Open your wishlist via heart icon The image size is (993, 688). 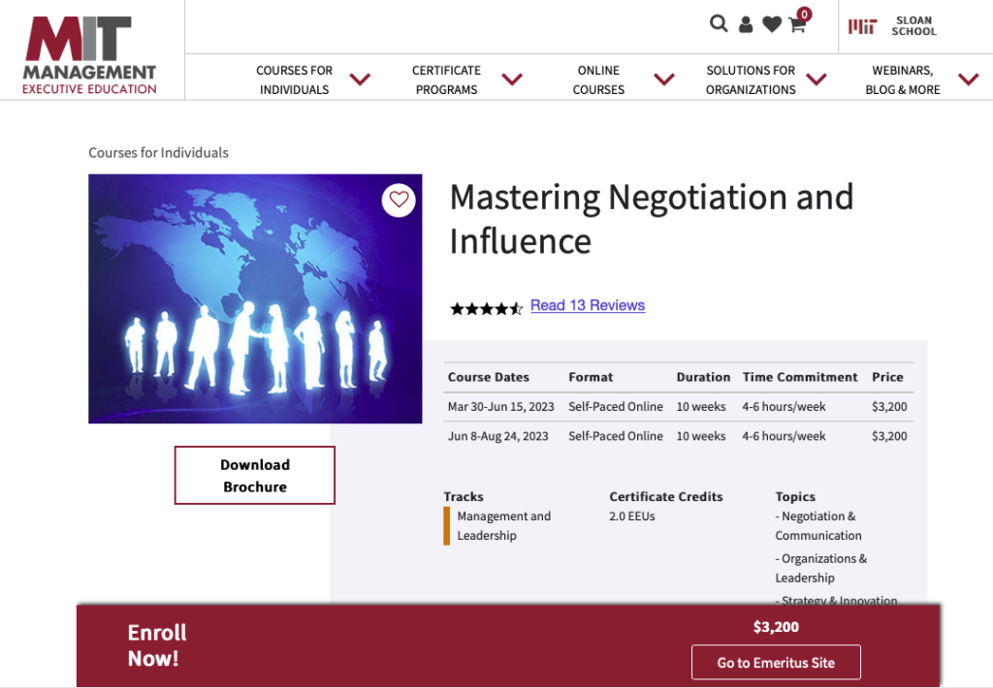pos(771,23)
